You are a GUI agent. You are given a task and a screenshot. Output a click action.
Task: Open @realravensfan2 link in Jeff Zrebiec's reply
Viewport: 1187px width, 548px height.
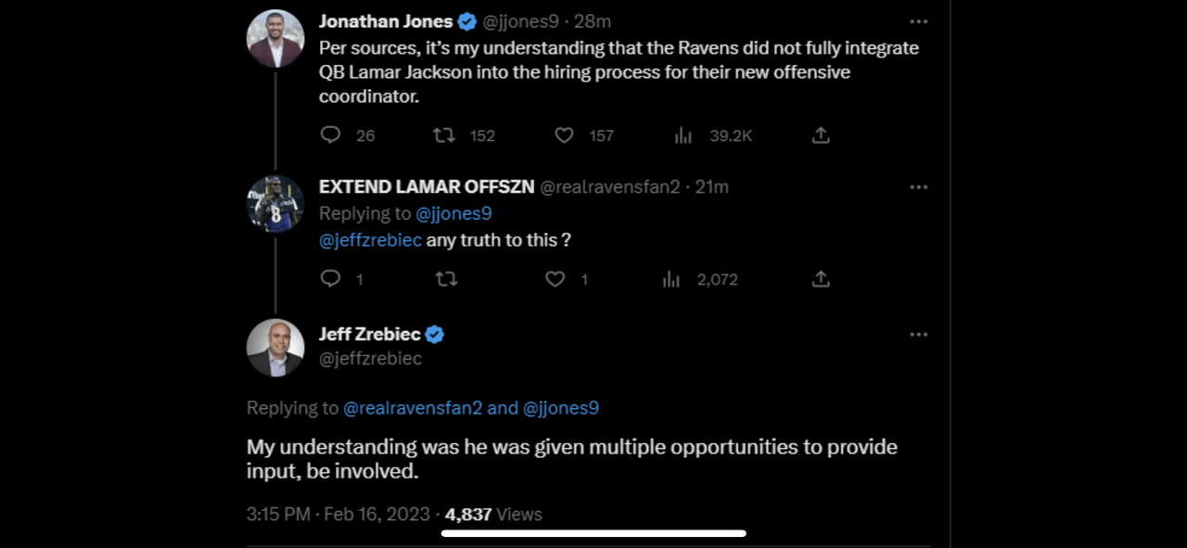pyautogui.click(x=412, y=408)
